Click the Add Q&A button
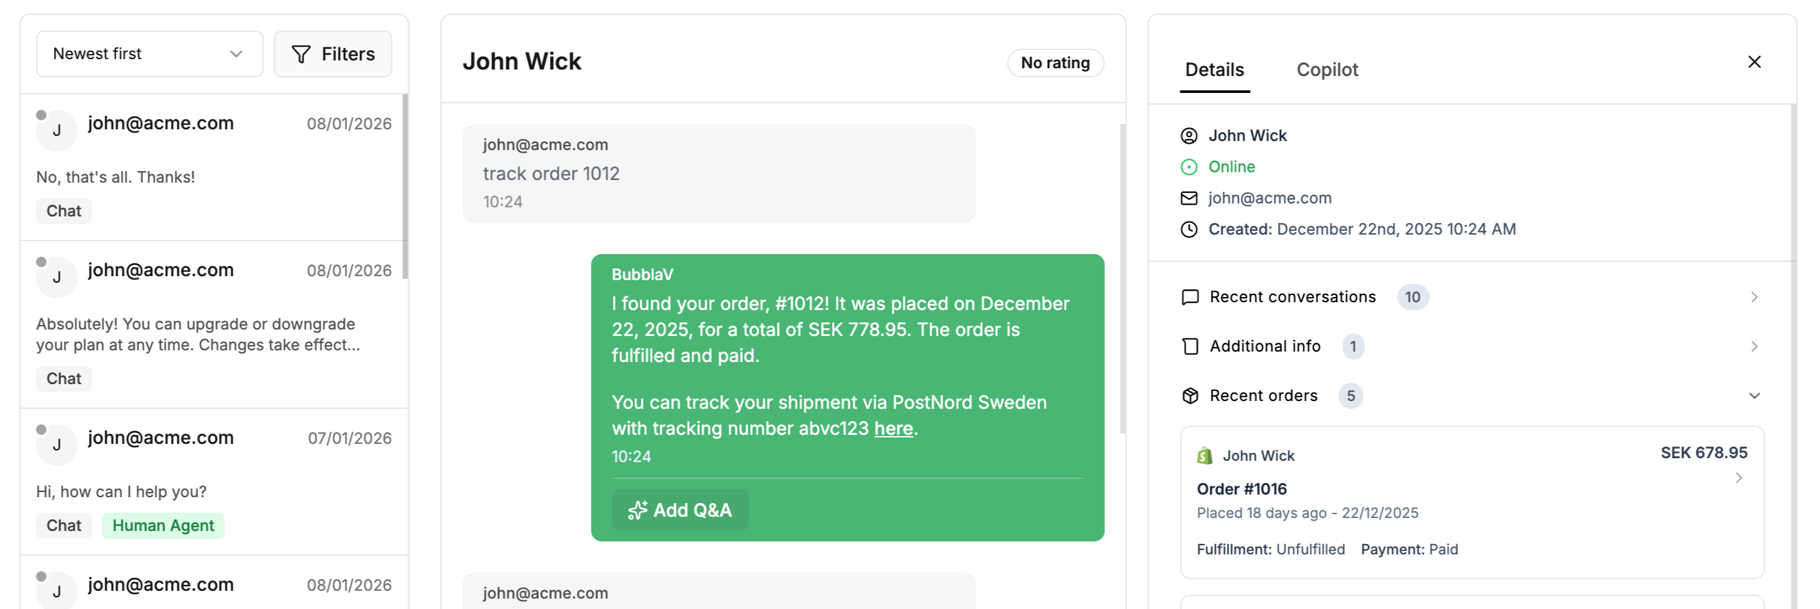Viewport: 1820px width, 609px height. (680, 510)
